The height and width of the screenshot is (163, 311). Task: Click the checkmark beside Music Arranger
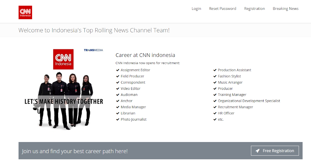(215, 83)
